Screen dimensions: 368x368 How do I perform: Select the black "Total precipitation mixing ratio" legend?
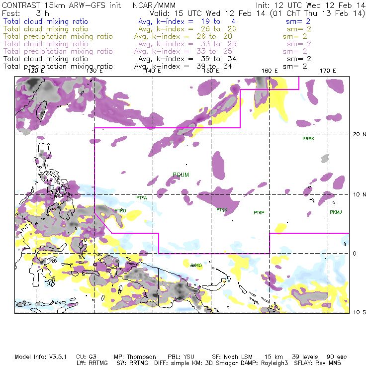pos(58,67)
